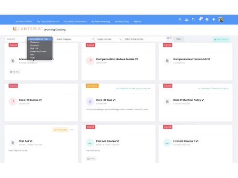
Task: Click the Learning Catalog page title
Action: [x=55, y=30]
